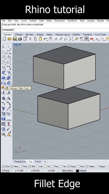
Task: Enable the Tan object snap
Action: tap(61, 166)
